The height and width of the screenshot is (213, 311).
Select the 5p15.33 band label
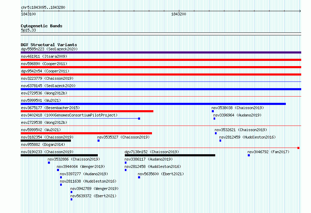[28, 30]
